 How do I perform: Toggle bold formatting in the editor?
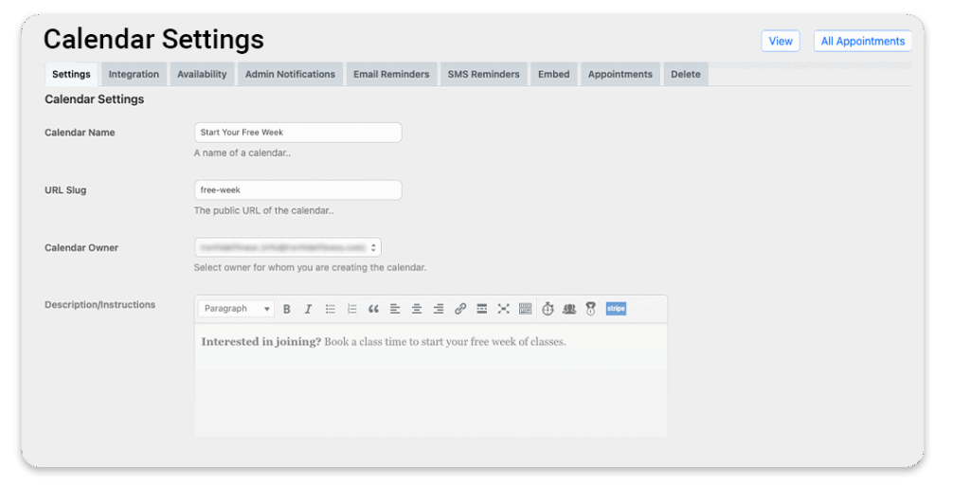point(286,309)
